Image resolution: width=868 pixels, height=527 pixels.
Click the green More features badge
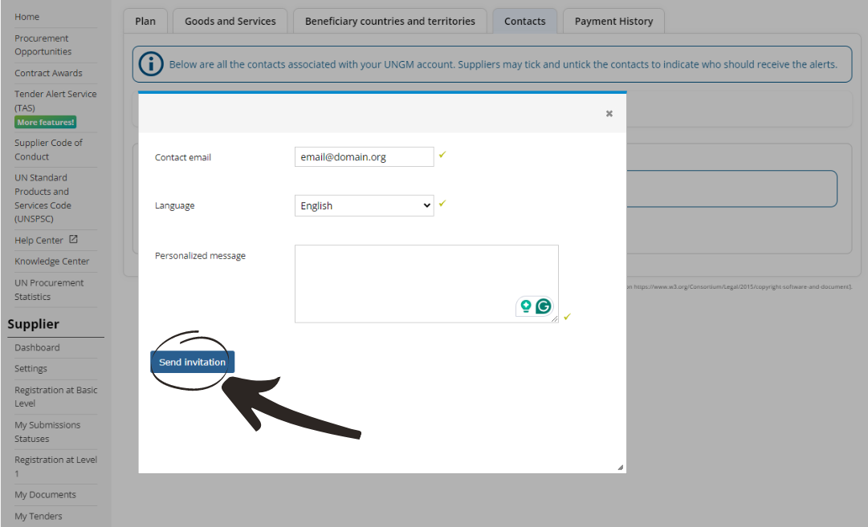point(45,122)
